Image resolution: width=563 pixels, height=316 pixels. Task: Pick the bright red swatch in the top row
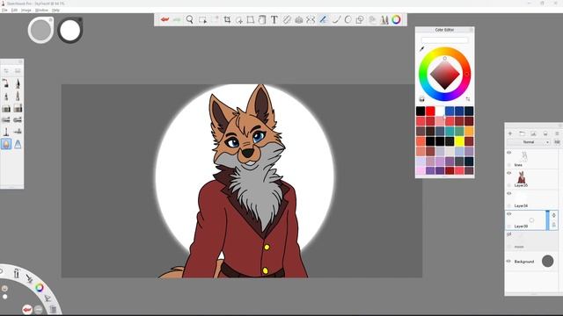pos(430,111)
